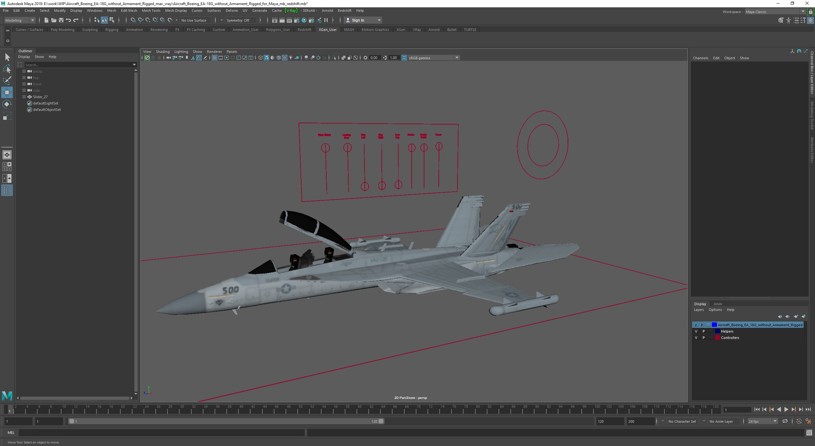Click the Aircraft_Boeing layer blue color swatch

714,325
